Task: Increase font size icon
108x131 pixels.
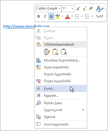Action: coord(78,9)
